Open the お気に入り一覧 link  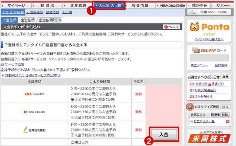(204, 121)
